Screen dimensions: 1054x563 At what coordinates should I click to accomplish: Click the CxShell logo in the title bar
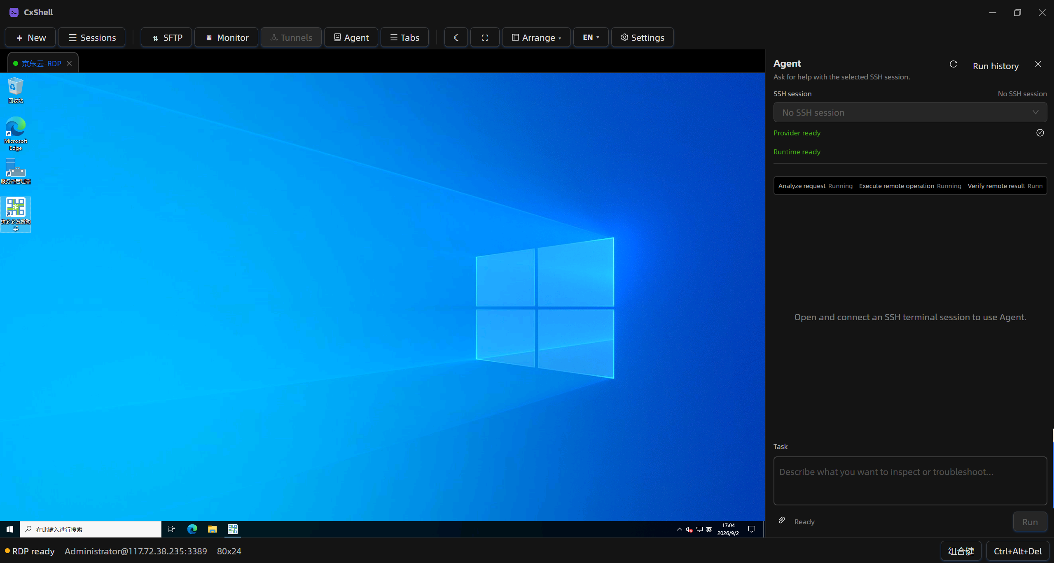point(14,12)
